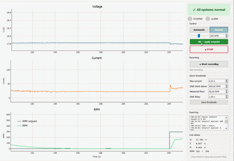
Task: Click the All systems normal banner
Action: [x=209, y=10]
